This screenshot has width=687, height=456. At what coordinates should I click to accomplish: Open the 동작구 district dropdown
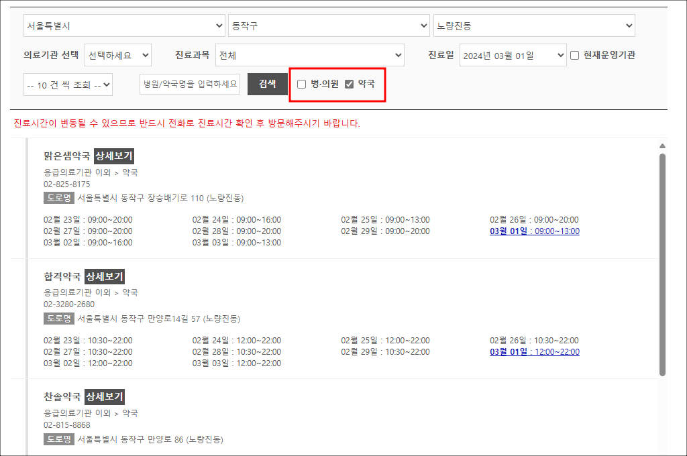point(329,25)
